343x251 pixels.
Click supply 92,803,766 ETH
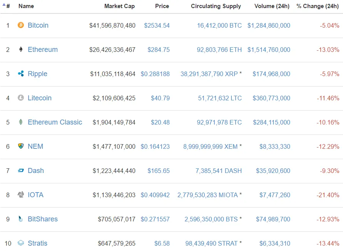(x=219, y=50)
